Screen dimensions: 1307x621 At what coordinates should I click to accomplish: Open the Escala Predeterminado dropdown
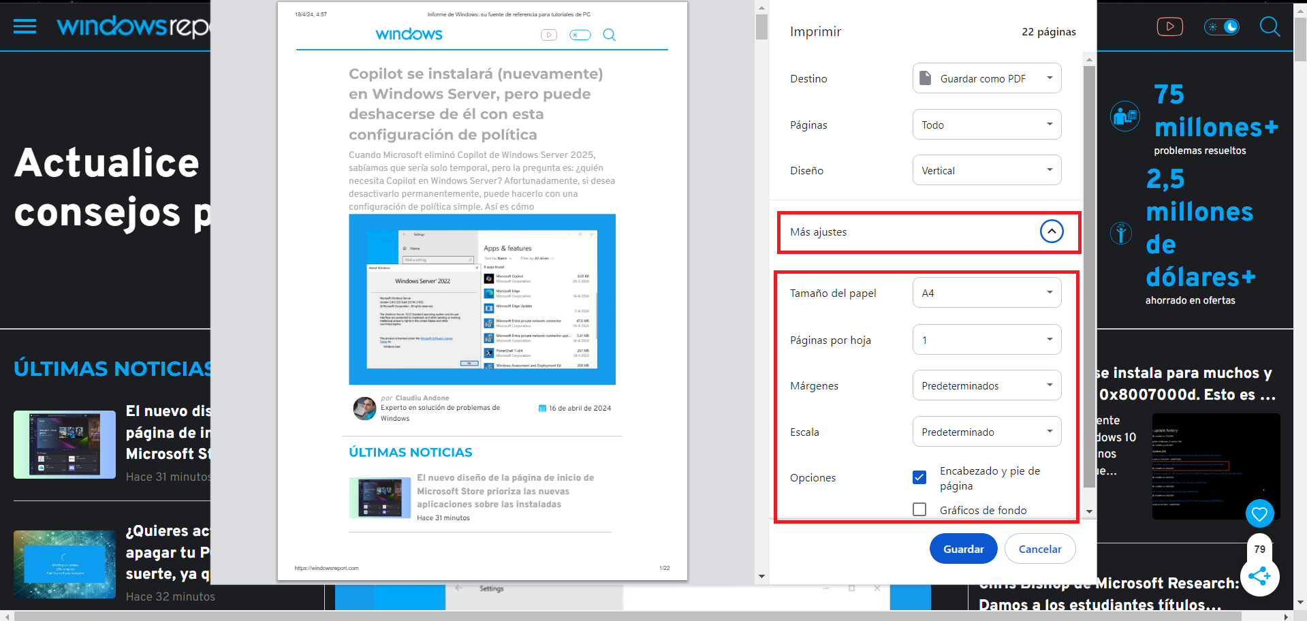987,432
